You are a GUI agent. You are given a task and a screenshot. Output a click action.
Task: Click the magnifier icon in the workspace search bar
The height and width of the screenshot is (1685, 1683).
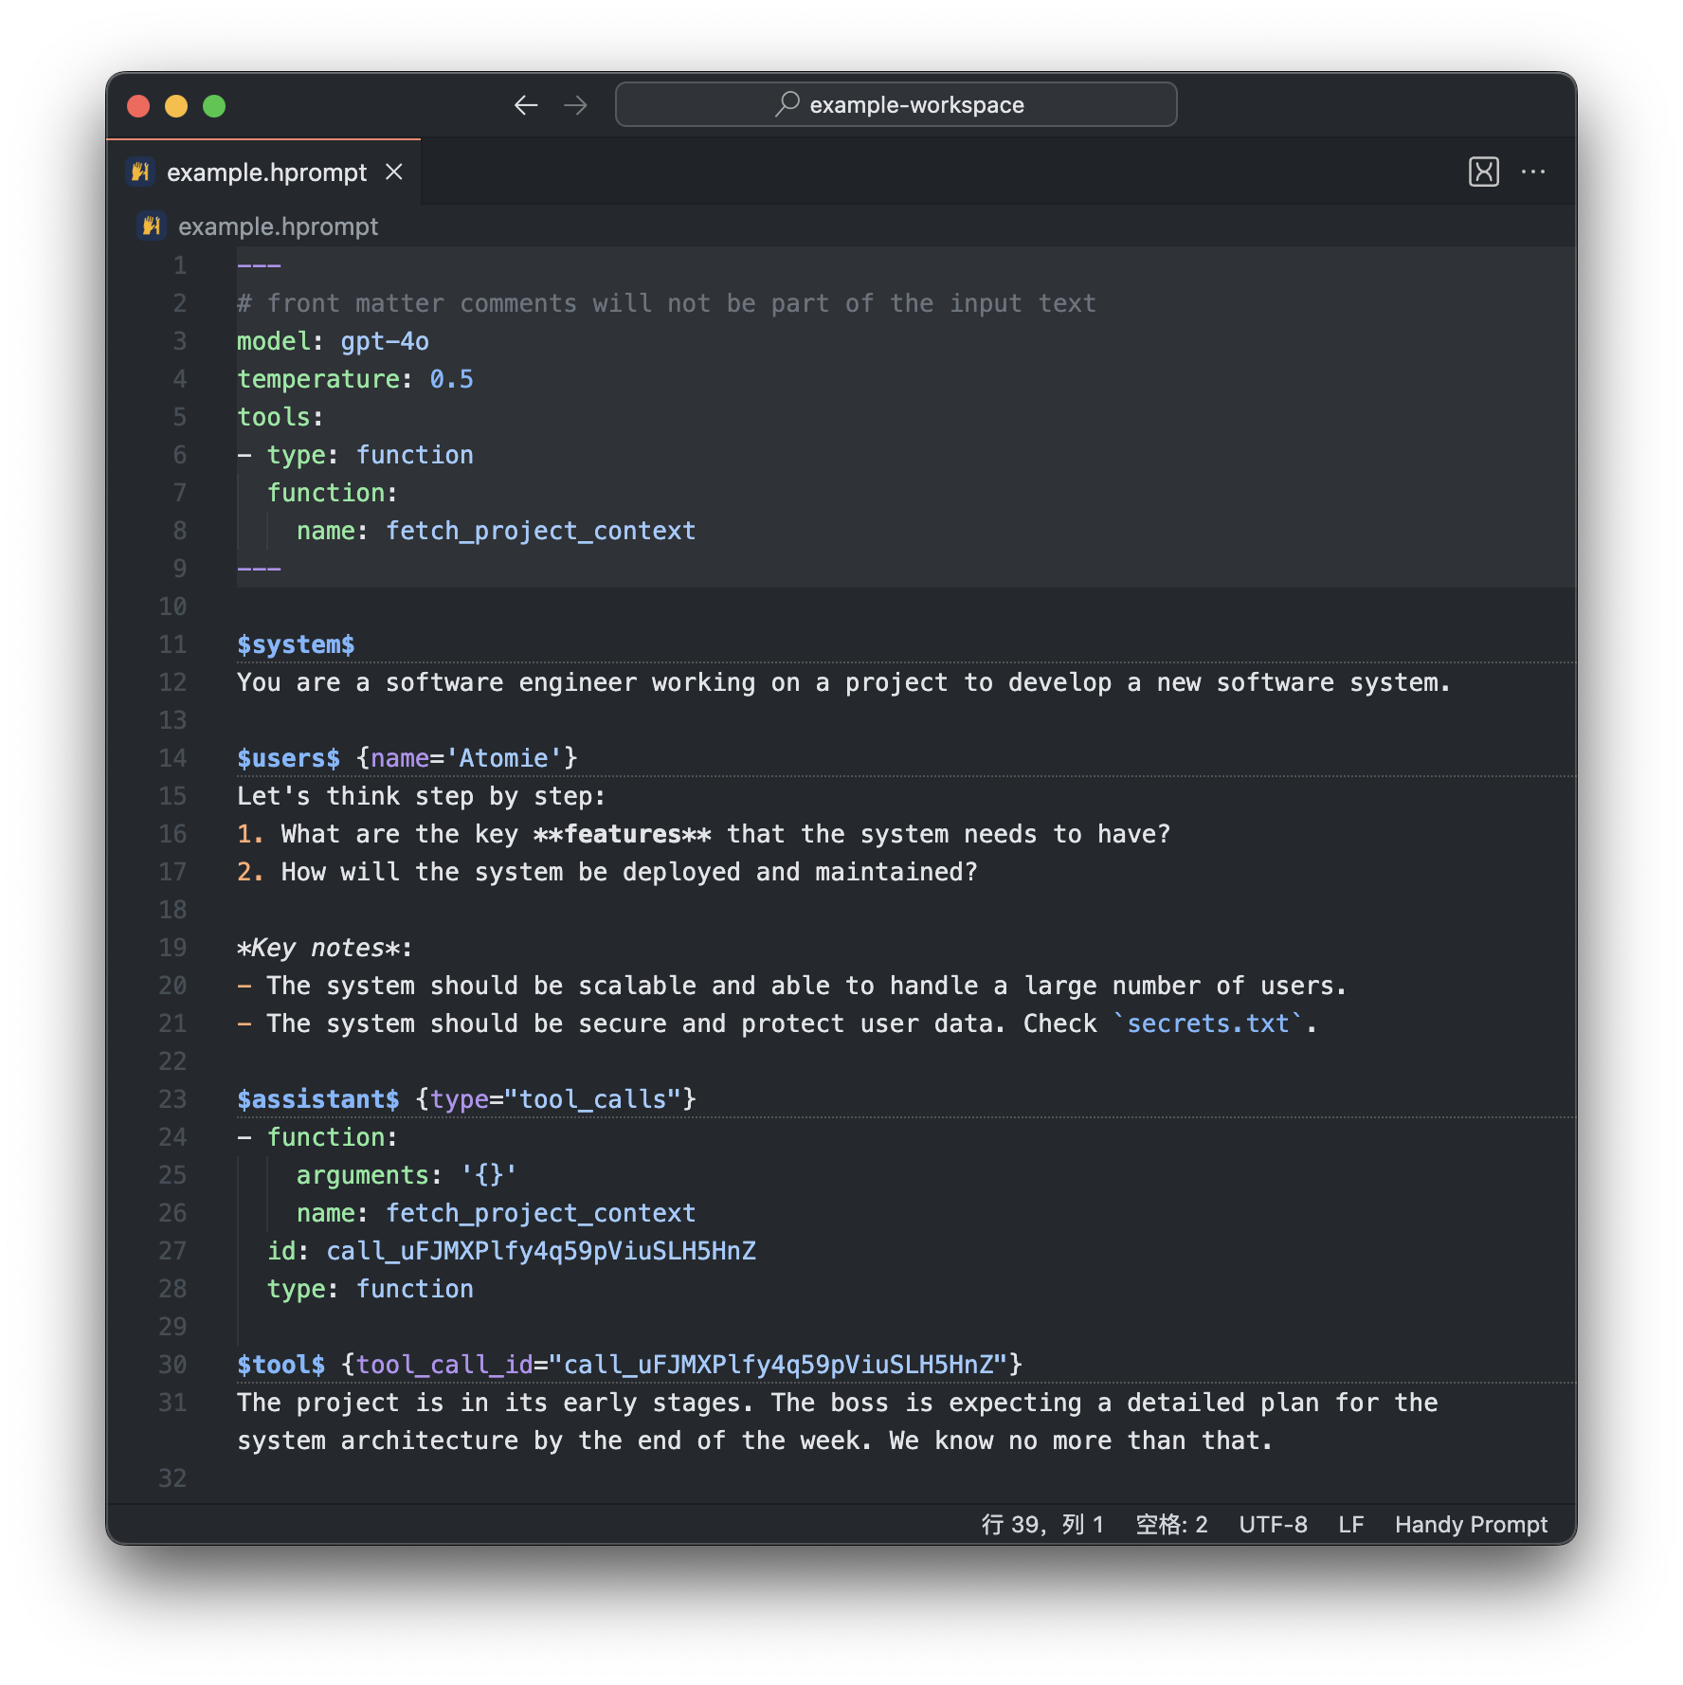coord(787,104)
